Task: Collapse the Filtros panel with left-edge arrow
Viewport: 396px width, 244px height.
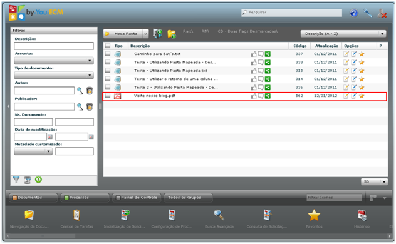Action: pos(8,106)
